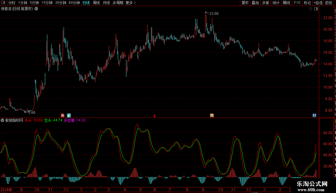Click the 多头: 59.66 value
The height and width of the screenshot is (193, 336).
point(34,120)
